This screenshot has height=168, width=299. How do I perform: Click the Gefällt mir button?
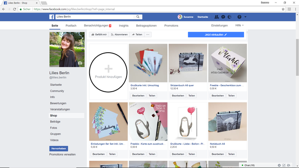point(99,34)
